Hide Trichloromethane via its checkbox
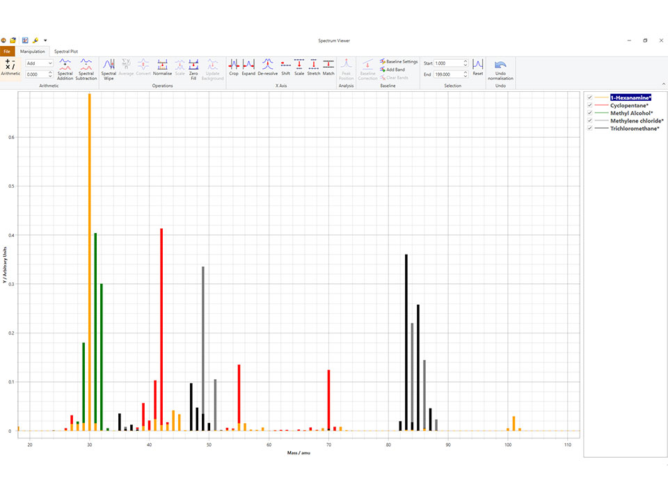The image size is (668, 501). [x=589, y=128]
